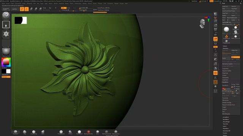Select the Move transform mode in top shelf

[x=31, y=9]
